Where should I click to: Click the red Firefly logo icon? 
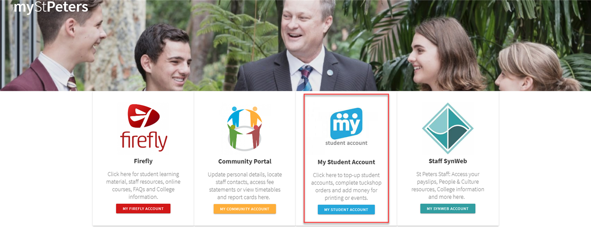pyautogui.click(x=144, y=128)
